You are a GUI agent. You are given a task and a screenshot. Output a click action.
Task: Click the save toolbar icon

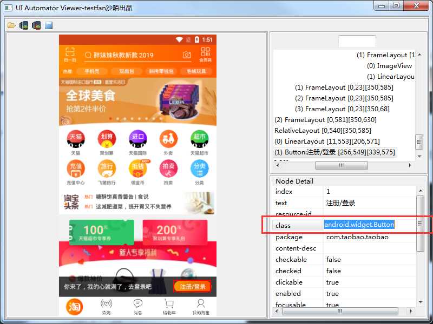(x=49, y=25)
